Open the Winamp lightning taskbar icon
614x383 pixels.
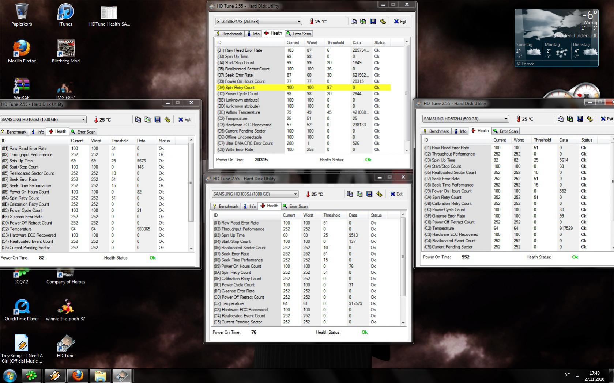(x=55, y=375)
